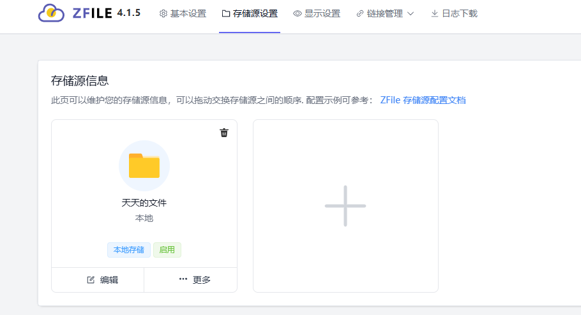Delete storage source via trash icon
The image size is (581, 315).
224,133
